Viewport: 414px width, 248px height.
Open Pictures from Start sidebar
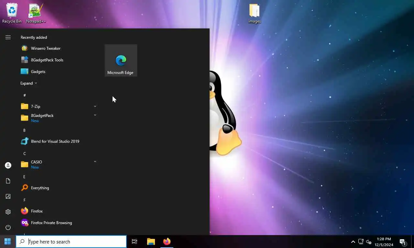(x=8, y=196)
